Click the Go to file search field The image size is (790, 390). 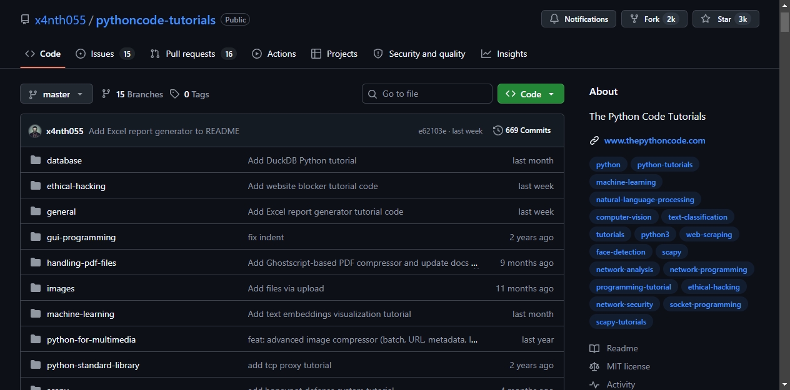pos(427,94)
